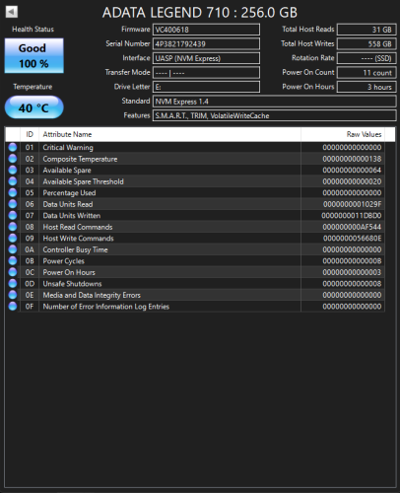Click status orb for Available Spare Threshold row
The width and height of the screenshot is (400, 493).
click(x=13, y=181)
